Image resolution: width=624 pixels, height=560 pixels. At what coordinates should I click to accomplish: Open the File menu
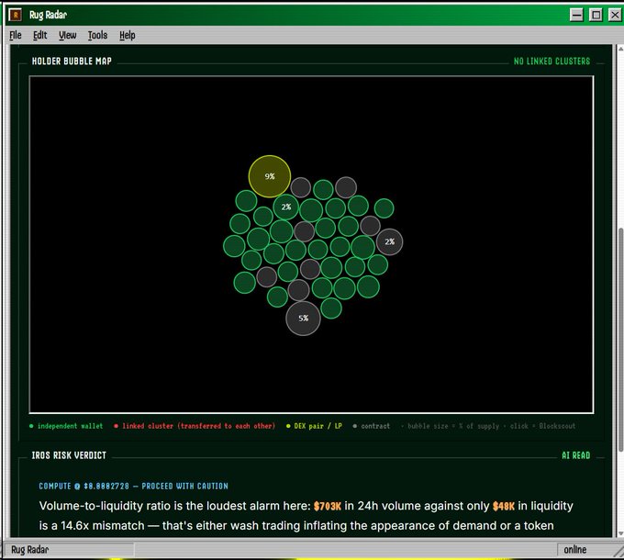coord(15,36)
